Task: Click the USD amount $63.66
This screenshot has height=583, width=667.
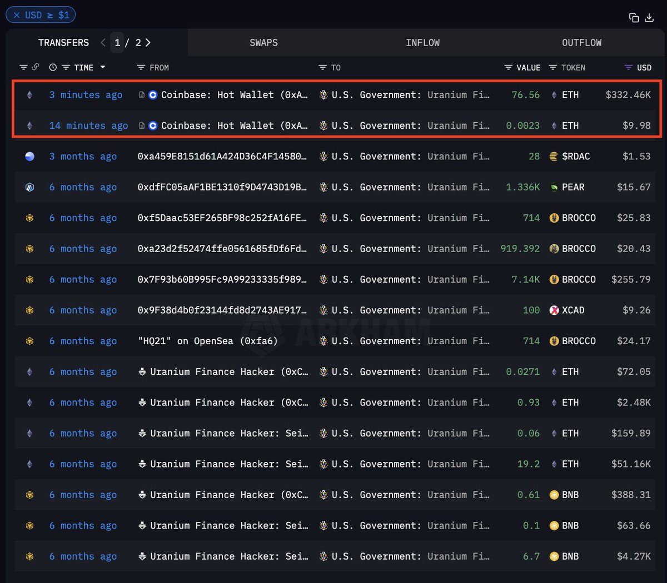Action: click(634, 526)
